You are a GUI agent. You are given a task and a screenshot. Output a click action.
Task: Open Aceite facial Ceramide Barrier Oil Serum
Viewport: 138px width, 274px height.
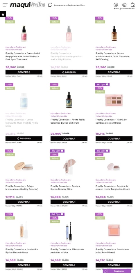[x=67, y=121]
